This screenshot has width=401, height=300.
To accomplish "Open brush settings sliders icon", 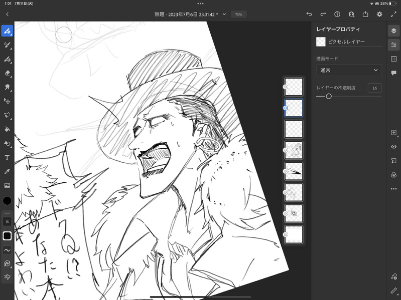I will pos(7,277).
